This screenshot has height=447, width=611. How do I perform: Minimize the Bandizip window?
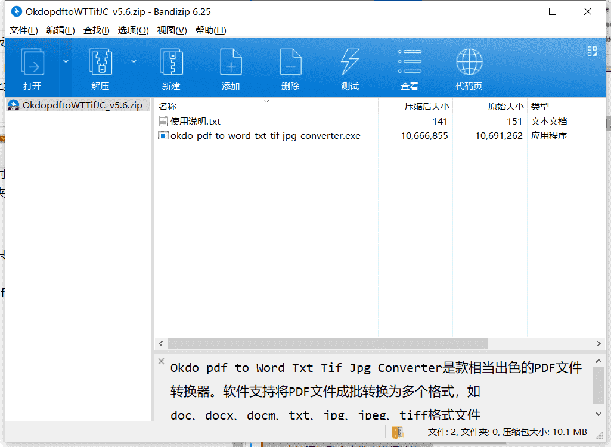(518, 12)
